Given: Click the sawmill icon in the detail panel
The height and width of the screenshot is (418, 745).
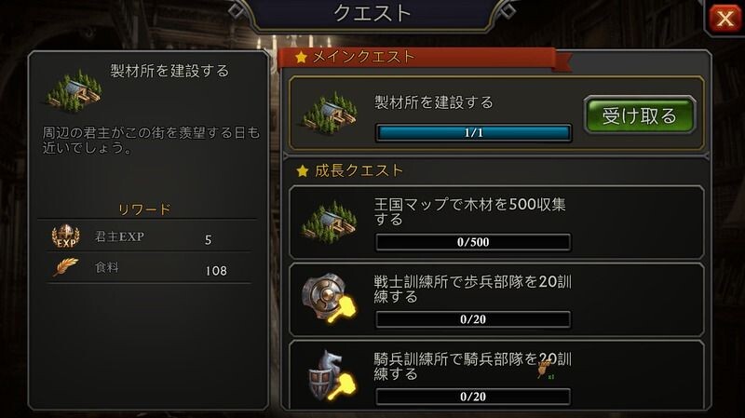Looking at the screenshot, I should [74, 90].
